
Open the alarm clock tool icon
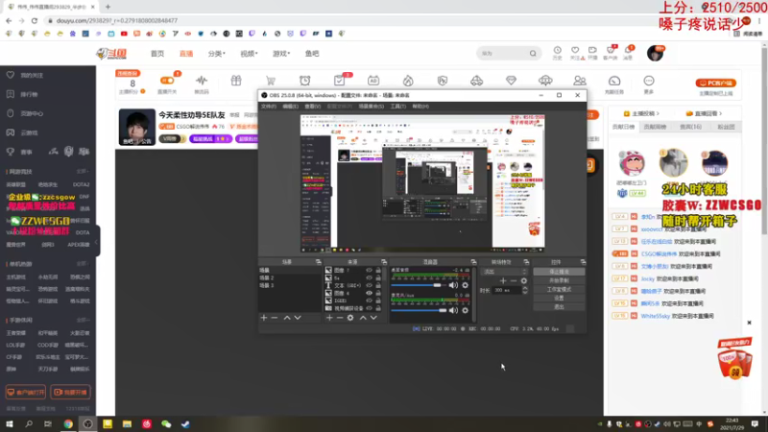304,81
